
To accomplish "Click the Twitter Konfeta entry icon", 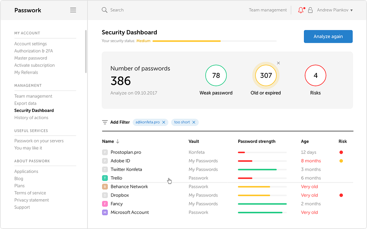I will click(x=105, y=169).
